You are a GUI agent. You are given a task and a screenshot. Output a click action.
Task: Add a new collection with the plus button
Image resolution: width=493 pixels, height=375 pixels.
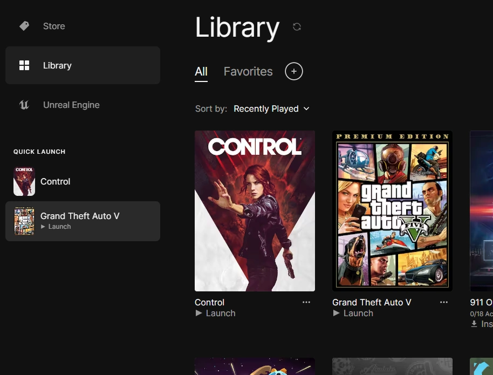coord(293,71)
